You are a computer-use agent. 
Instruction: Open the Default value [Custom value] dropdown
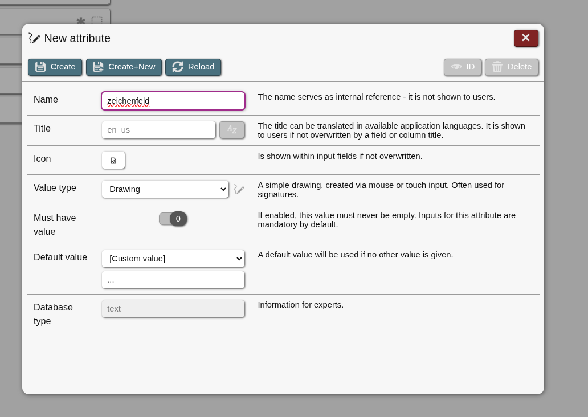pyautogui.click(x=173, y=259)
